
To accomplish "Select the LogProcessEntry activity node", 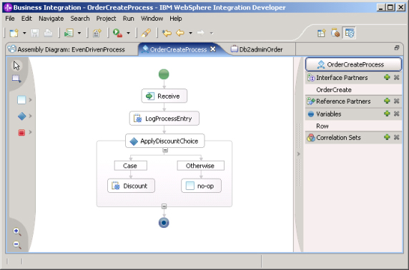I will (x=164, y=119).
